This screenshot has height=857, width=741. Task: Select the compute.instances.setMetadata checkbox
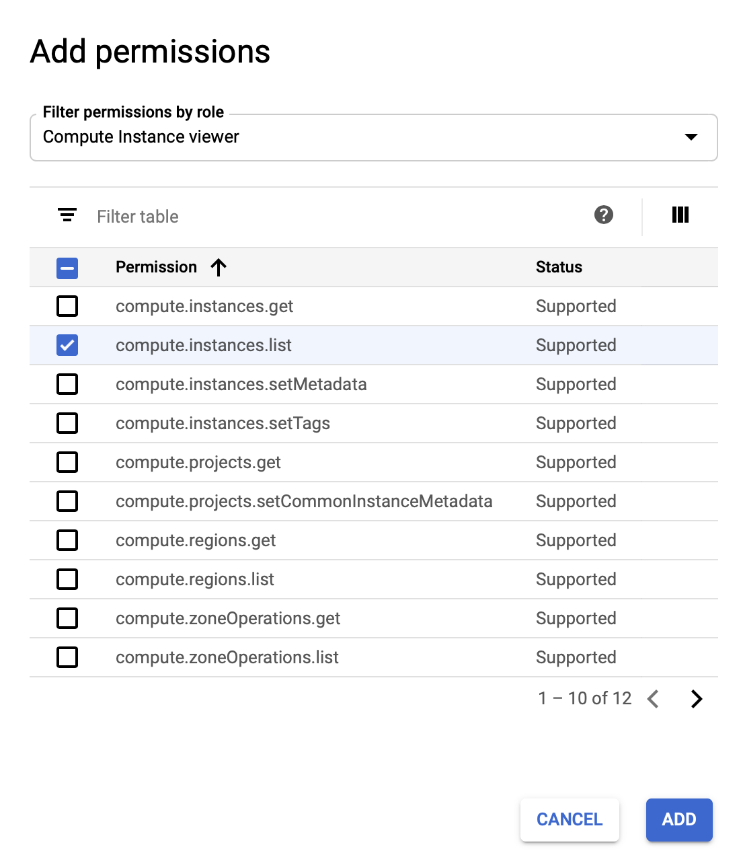tap(67, 385)
